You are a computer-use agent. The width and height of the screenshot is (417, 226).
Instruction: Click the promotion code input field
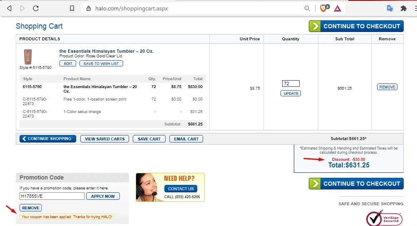point(52,196)
